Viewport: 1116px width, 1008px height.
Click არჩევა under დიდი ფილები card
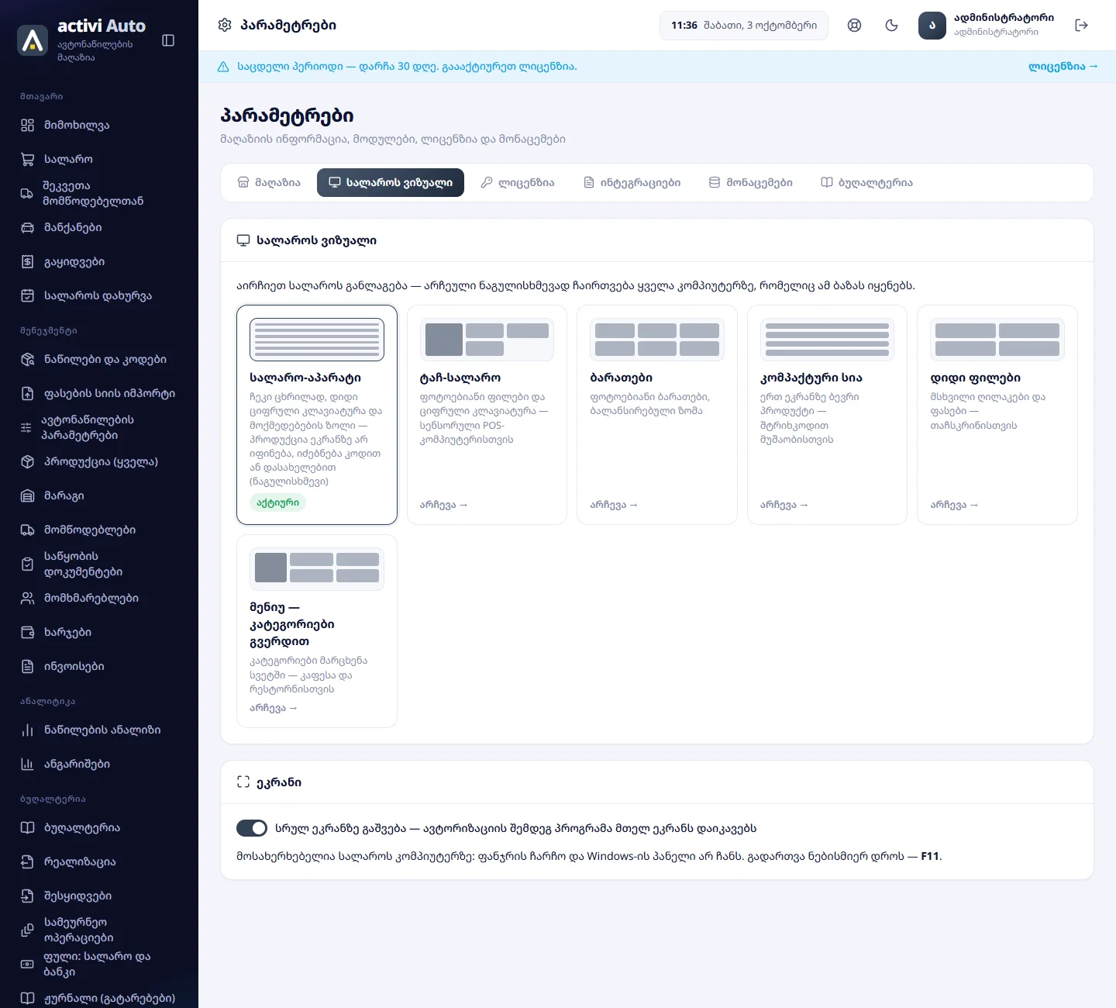[x=954, y=505]
